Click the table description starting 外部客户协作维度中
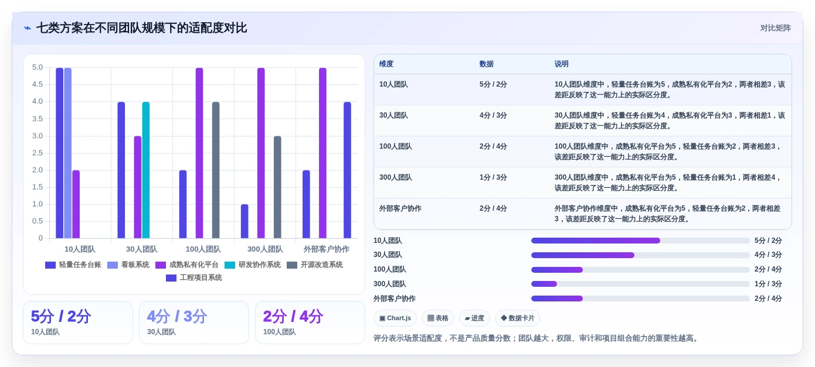This screenshot has height=367, width=815. pyautogui.click(x=670, y=214)
